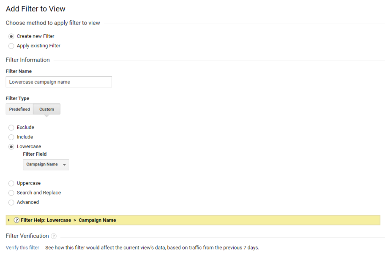Expand the Filter Help section

9,220
